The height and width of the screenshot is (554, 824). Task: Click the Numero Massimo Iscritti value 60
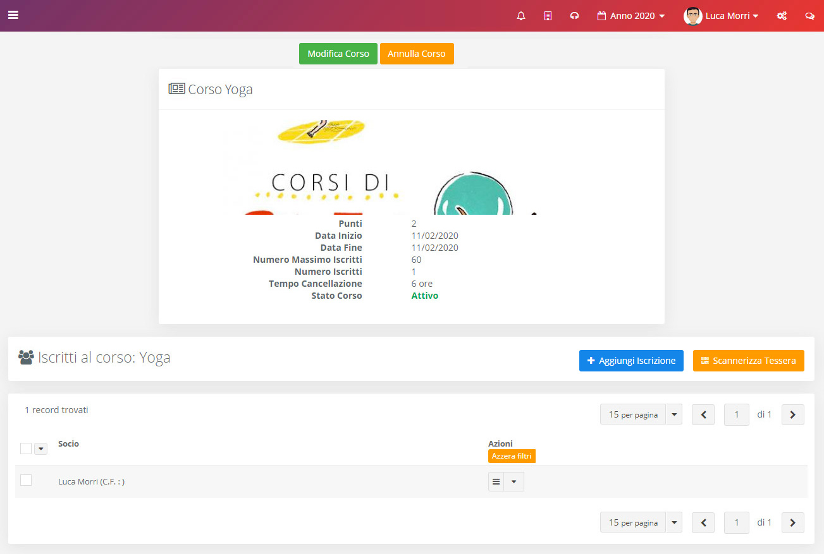tap(416, 260)
